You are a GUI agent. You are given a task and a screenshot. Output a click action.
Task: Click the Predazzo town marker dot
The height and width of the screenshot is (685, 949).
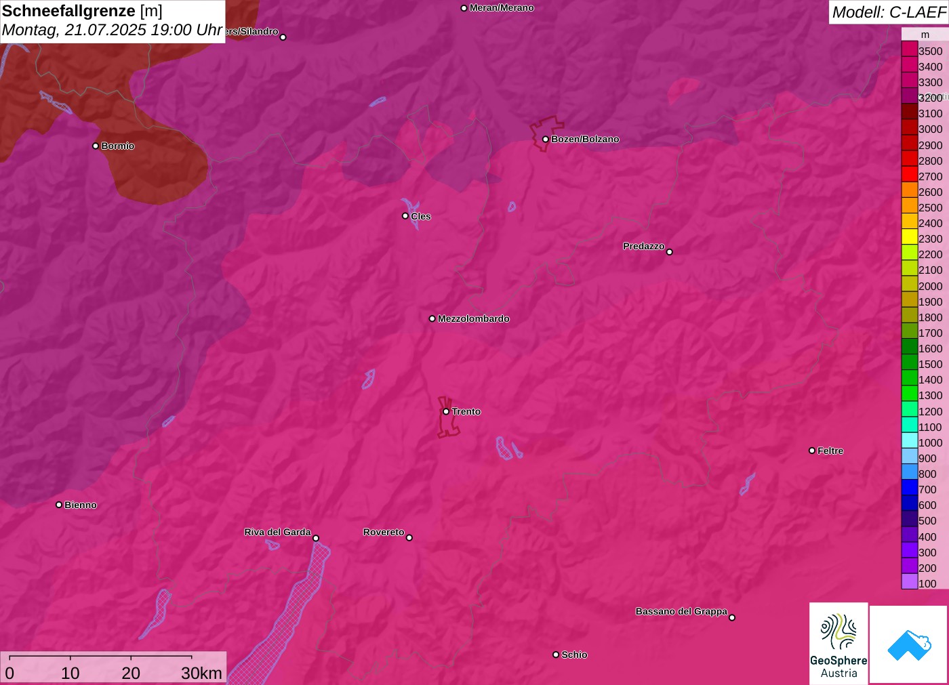670,252
